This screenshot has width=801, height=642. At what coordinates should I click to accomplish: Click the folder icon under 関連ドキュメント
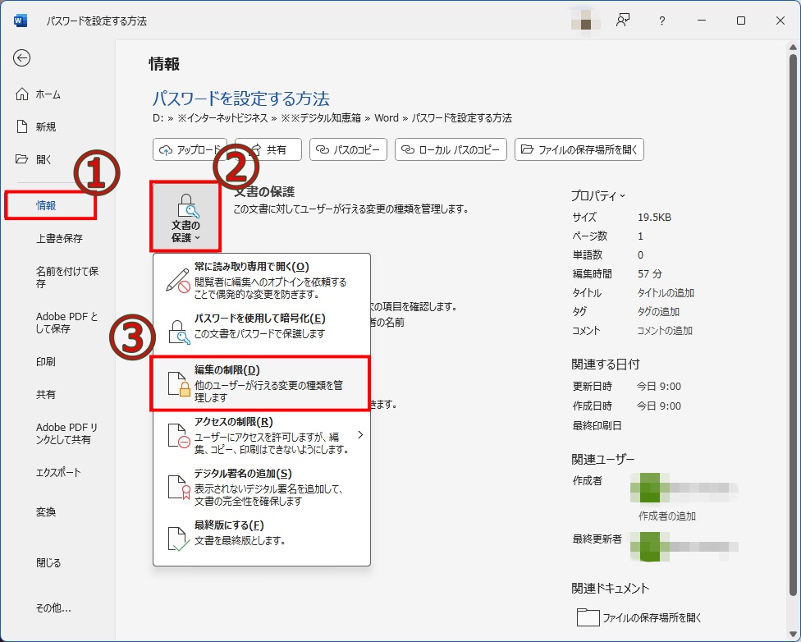click(588, 617)
